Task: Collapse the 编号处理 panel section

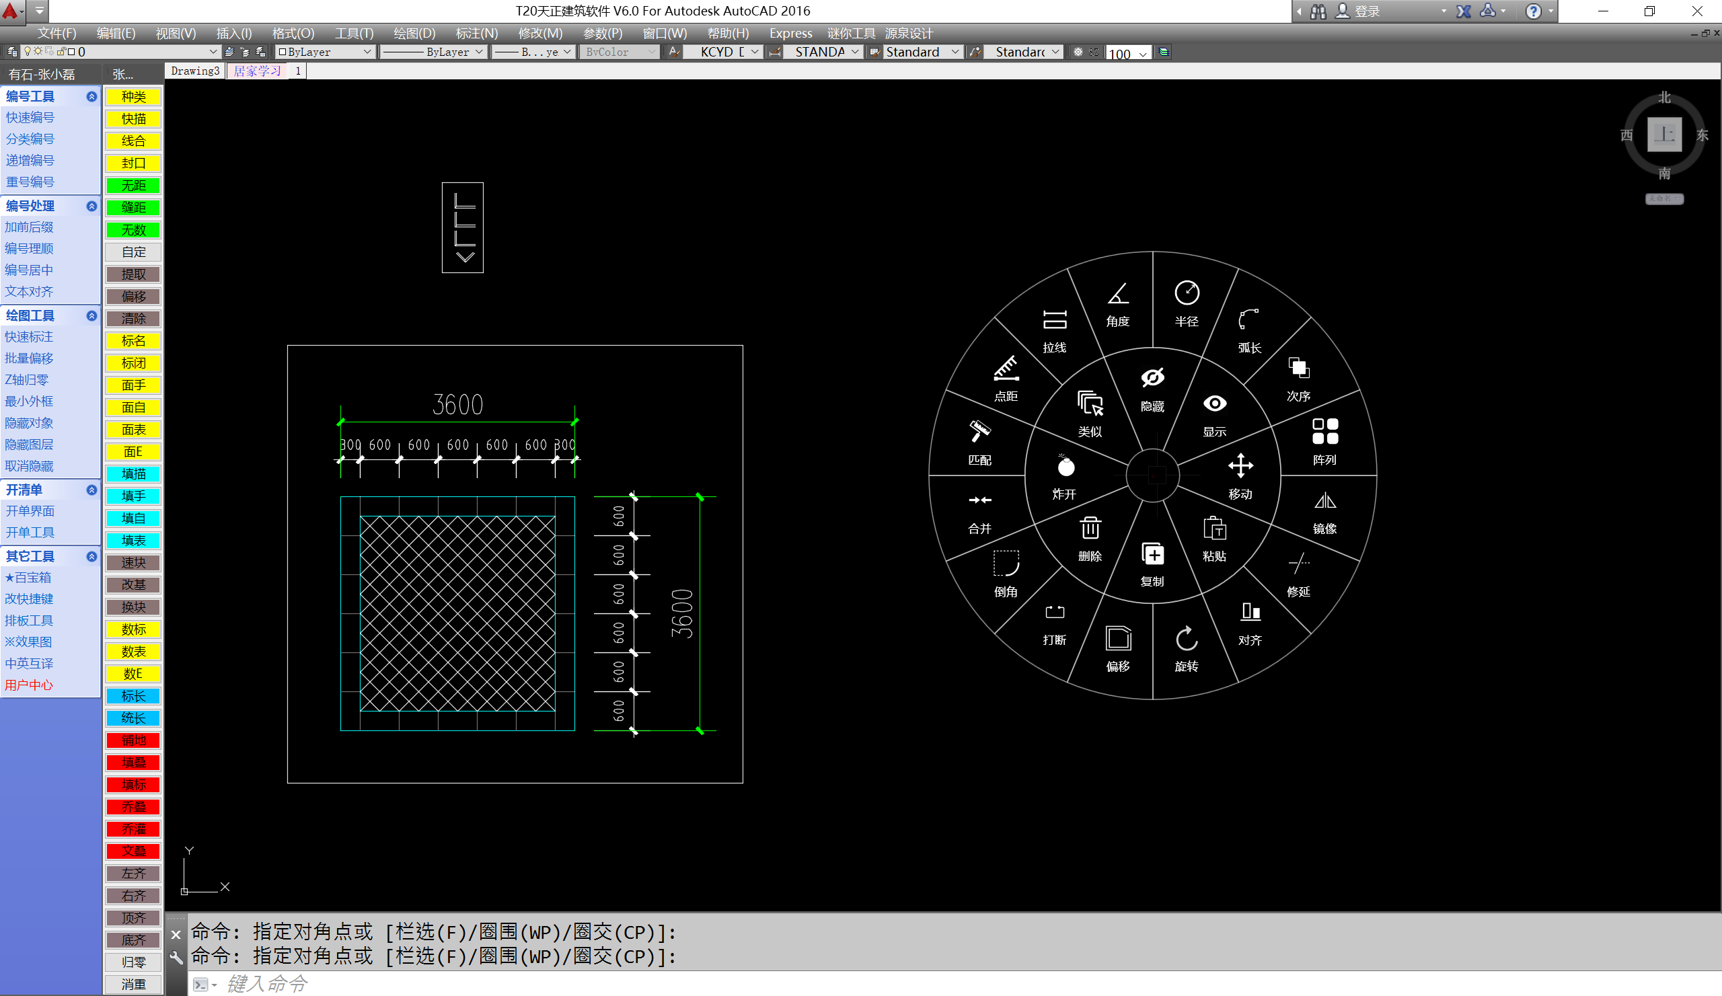Action: (91, 206)
